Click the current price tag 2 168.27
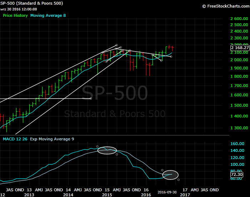 click(x=240, y=48)
